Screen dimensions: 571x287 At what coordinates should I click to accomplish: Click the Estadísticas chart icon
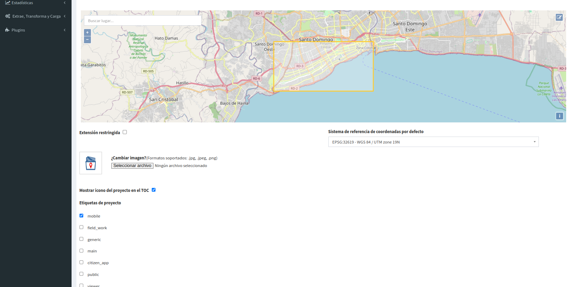[8, 3]
